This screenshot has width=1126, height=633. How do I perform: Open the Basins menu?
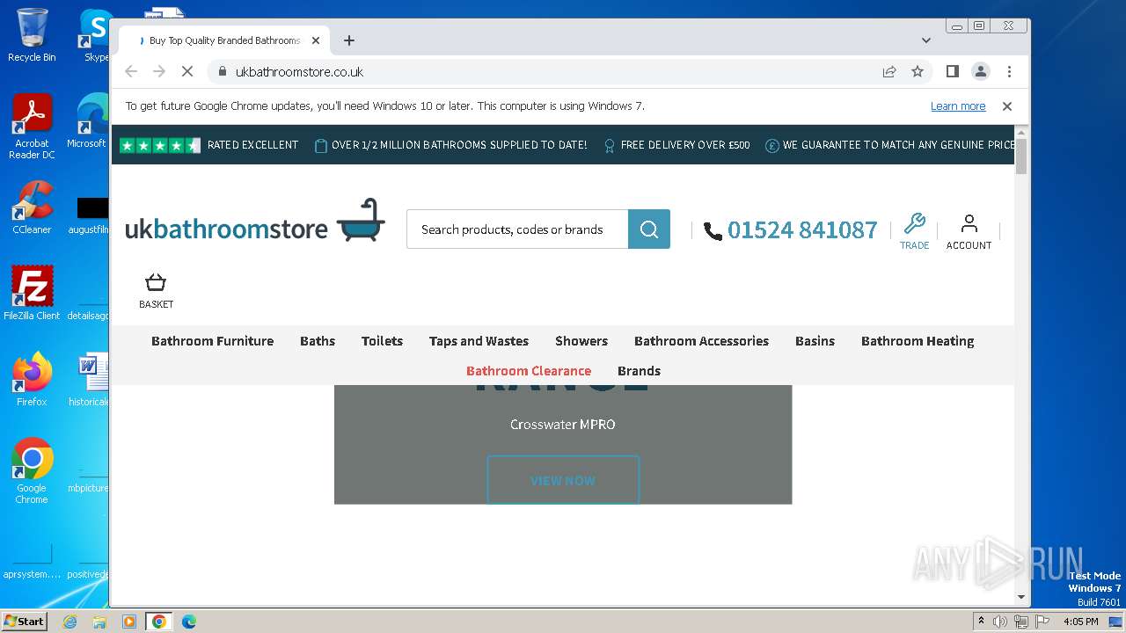[x=815, y=341]
